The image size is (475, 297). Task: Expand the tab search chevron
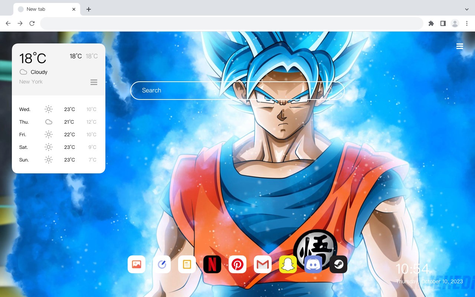[x=467, y=9]
